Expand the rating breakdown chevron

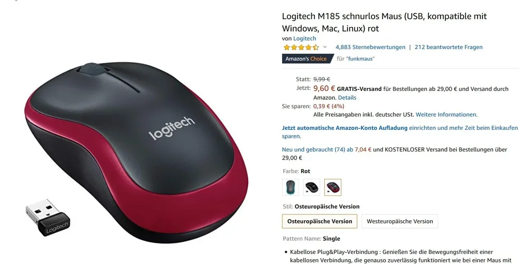point(325,47)
